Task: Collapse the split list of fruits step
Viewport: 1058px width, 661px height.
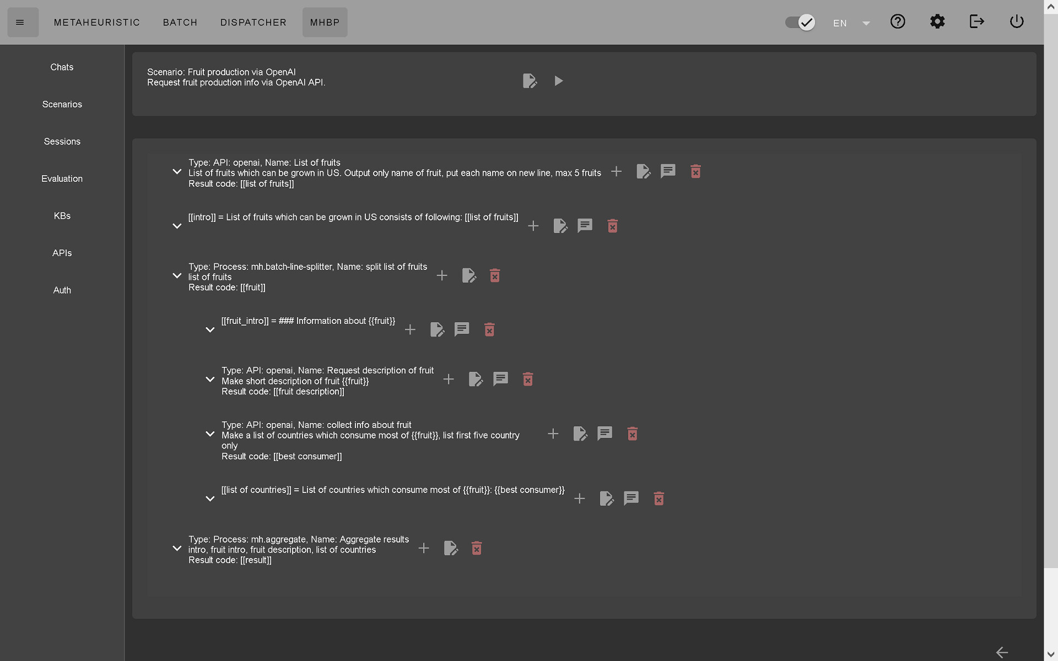Action: click(177, 275)
